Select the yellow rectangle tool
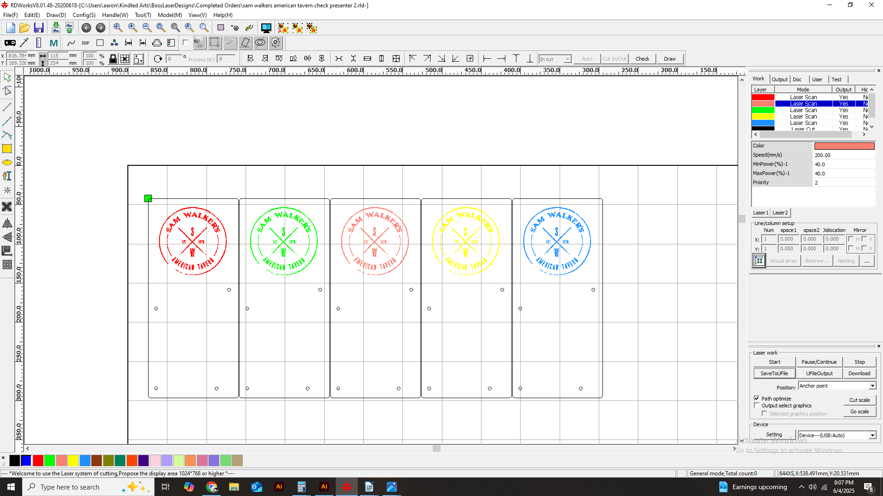The image size is (883, 496). click(x=7, y=149)
